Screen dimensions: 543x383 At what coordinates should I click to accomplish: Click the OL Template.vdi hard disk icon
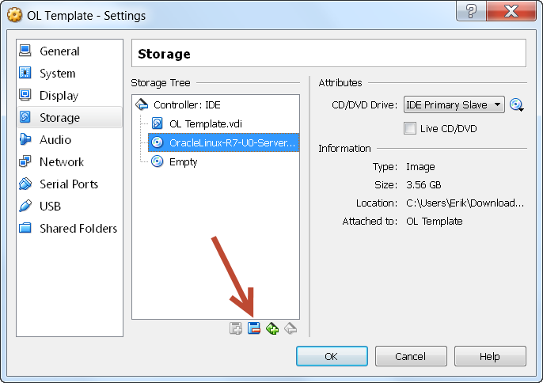[x=158, y=123]
